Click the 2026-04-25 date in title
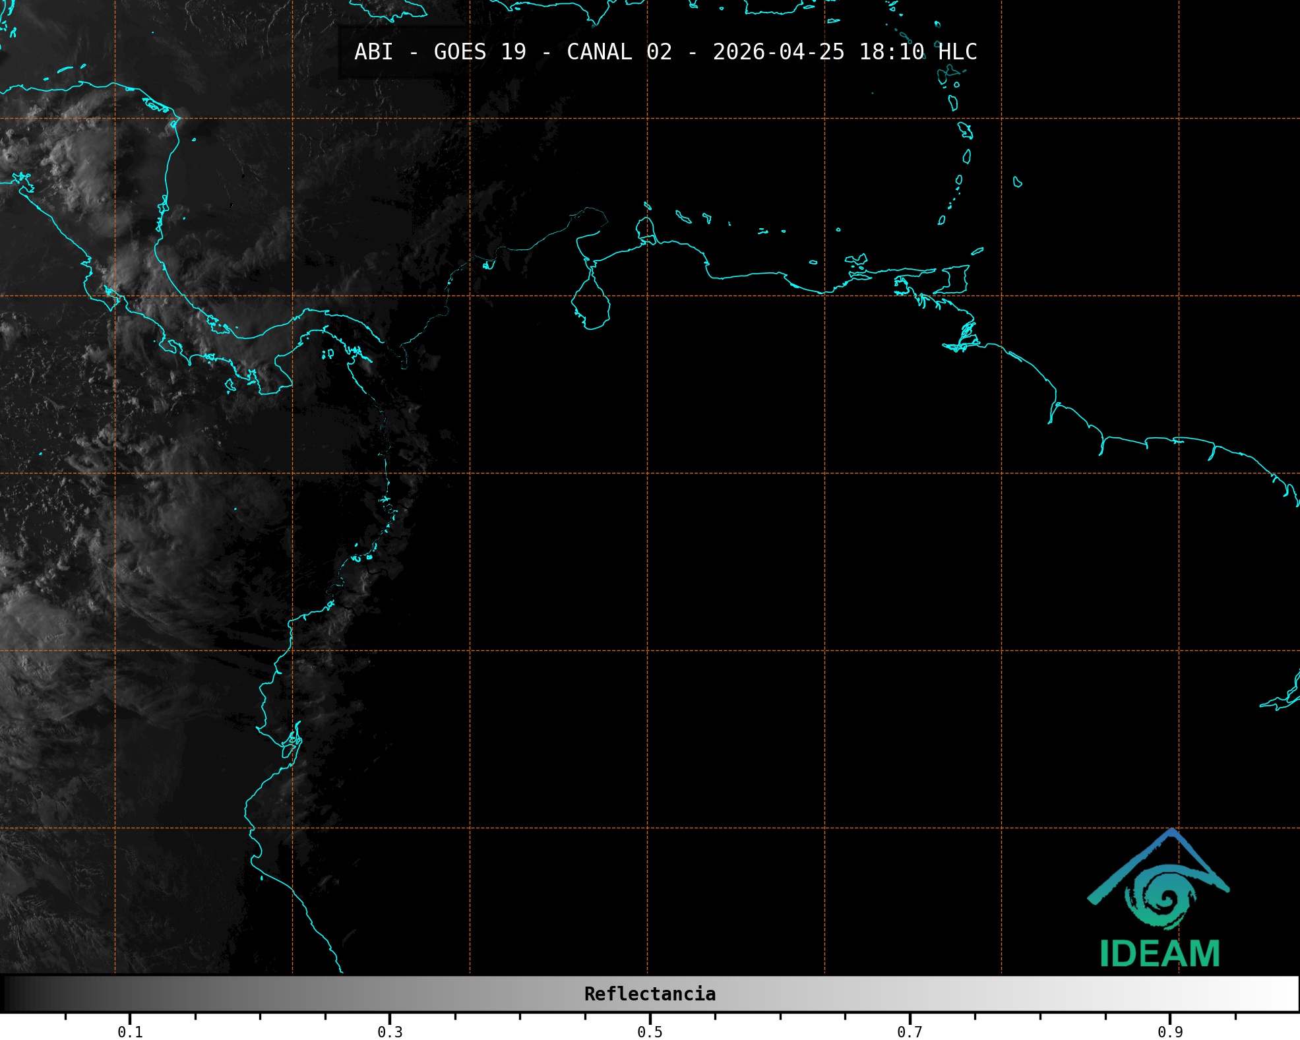1300x1040 pixels. coord(778,52)
